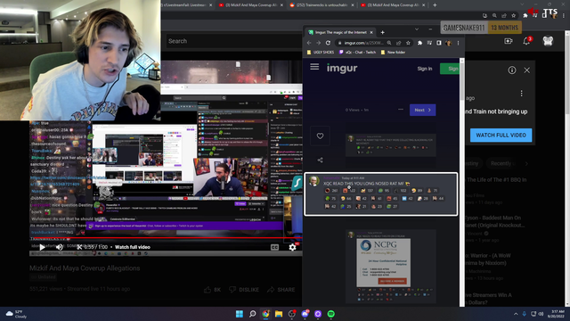Bookmark the Imgur page with star icon

tap(408, 43)
